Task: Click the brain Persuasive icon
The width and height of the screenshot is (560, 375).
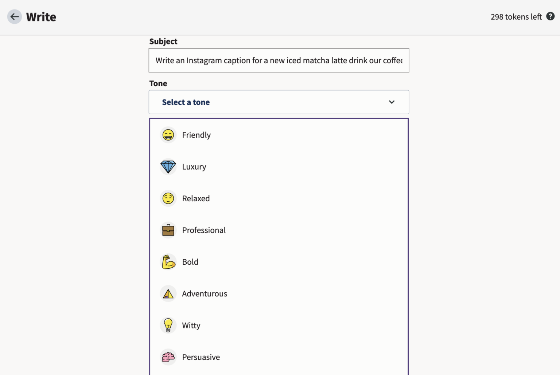Action: pyautogui.click(x=168, y=357)
